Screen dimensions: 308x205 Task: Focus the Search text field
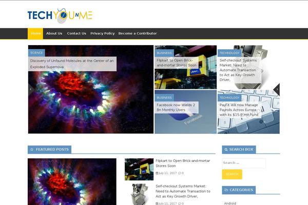pyautogui.click(x=244, y=163)
